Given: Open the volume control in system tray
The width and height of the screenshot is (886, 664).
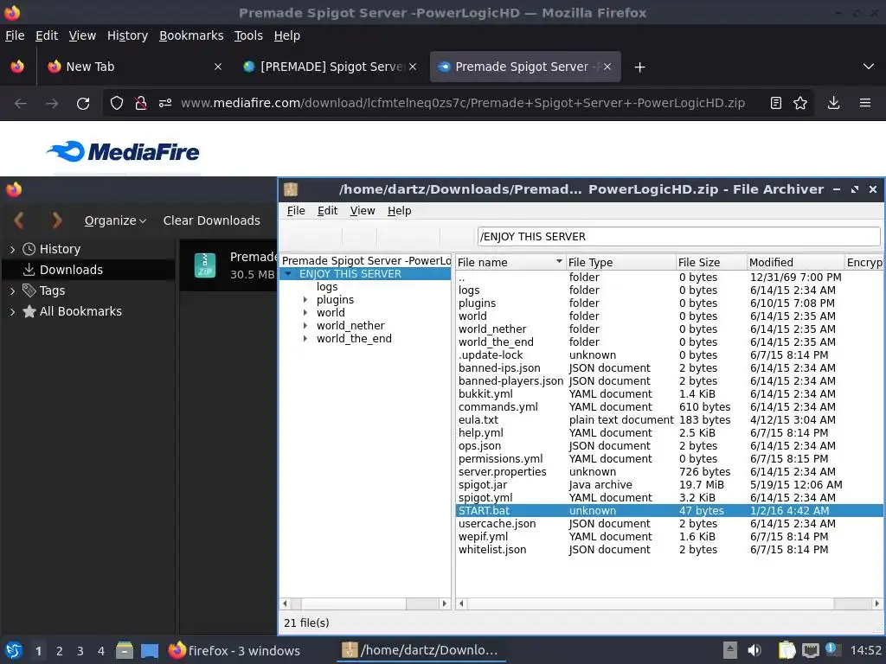Looking at the screenshot, I should pos(754,650).
